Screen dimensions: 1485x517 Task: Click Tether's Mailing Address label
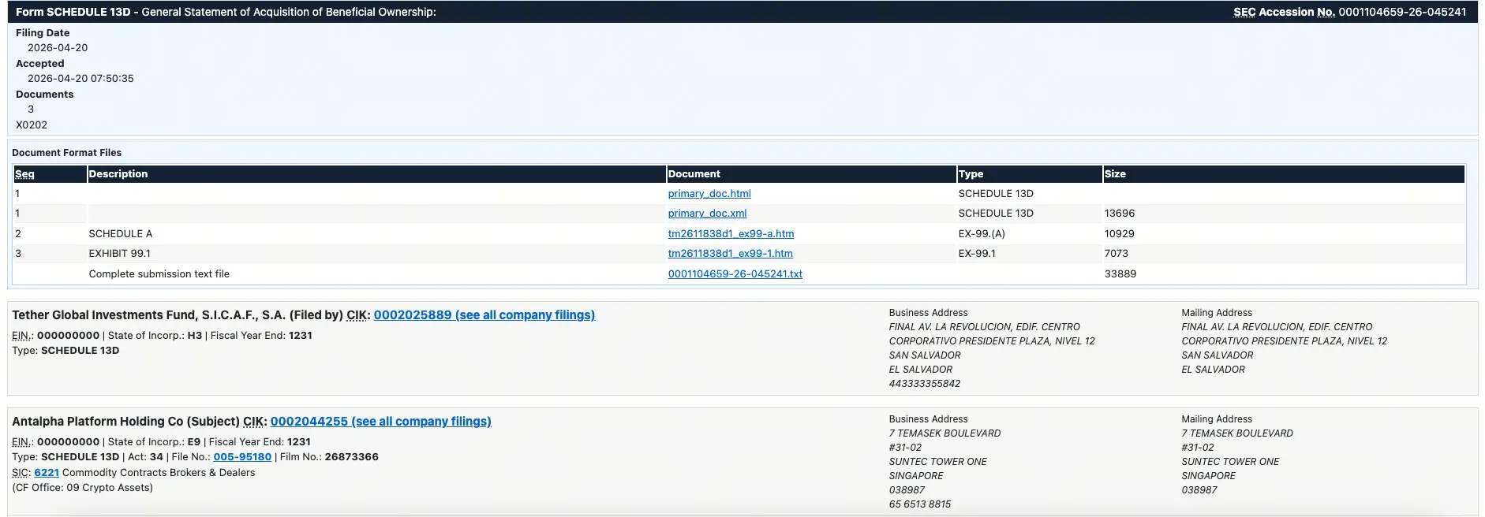coord(1217,313)
